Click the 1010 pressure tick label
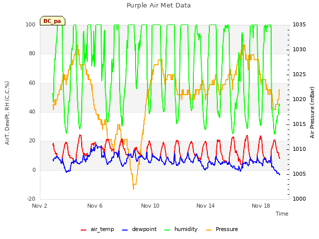The height and width of the screenshot is (239, 319). point(299,149)
